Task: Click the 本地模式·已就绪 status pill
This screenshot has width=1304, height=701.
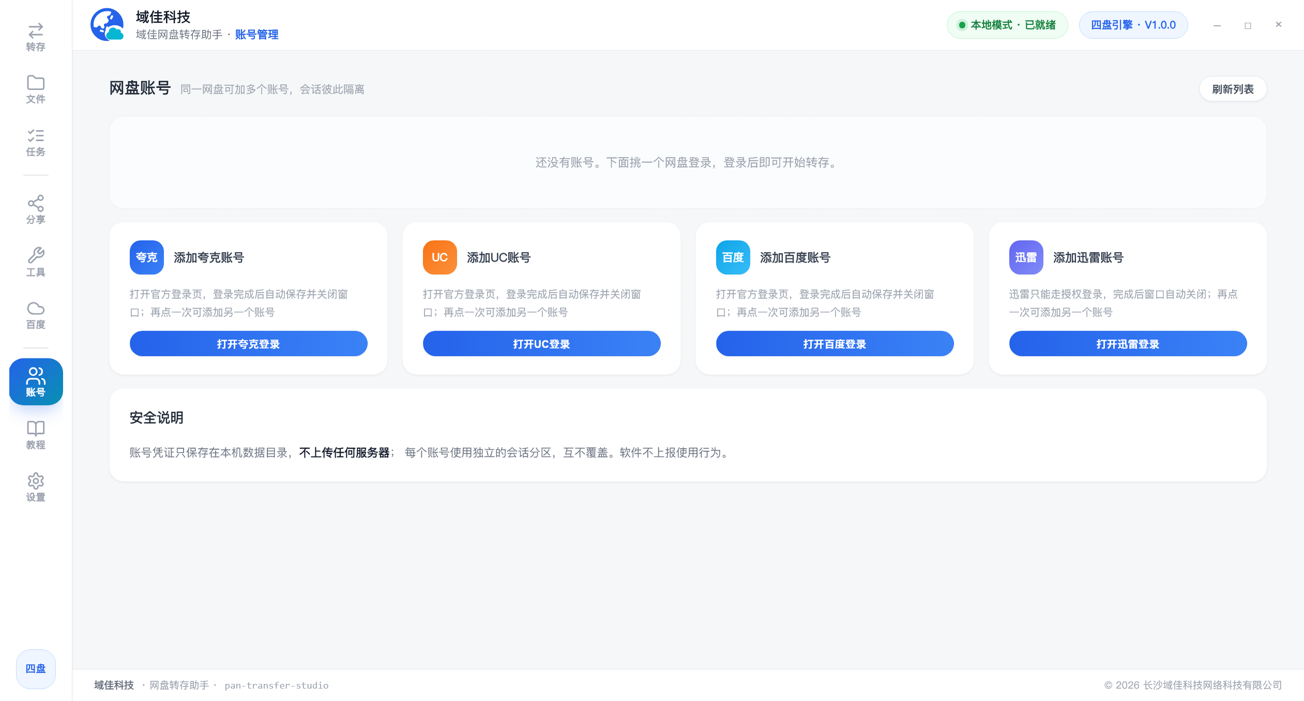Action: pos(1007,25)
